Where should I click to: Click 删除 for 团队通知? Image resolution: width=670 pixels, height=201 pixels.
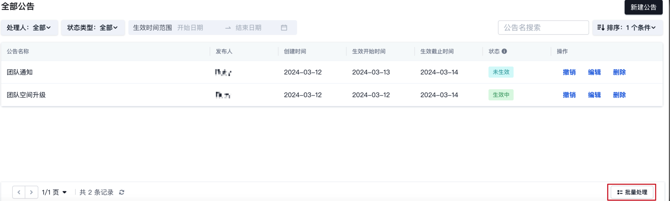[x=619, y=72]
